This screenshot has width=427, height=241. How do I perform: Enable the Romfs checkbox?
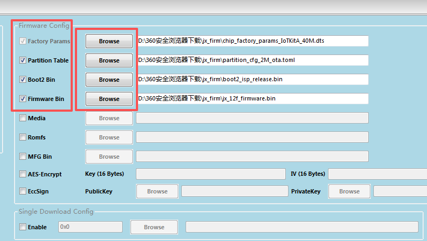pyautogui.click(x=22, y=137)
